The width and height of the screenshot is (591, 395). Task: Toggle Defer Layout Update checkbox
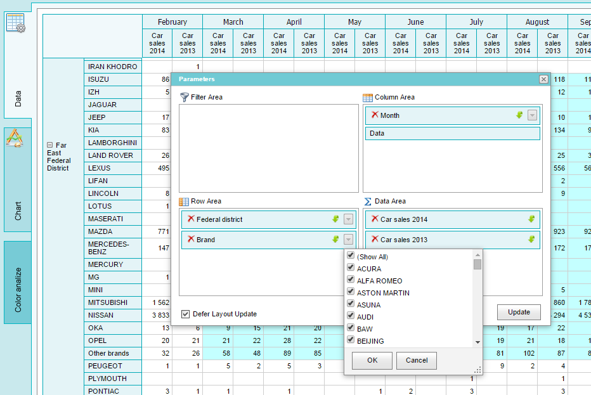click(x=185, y=314)
